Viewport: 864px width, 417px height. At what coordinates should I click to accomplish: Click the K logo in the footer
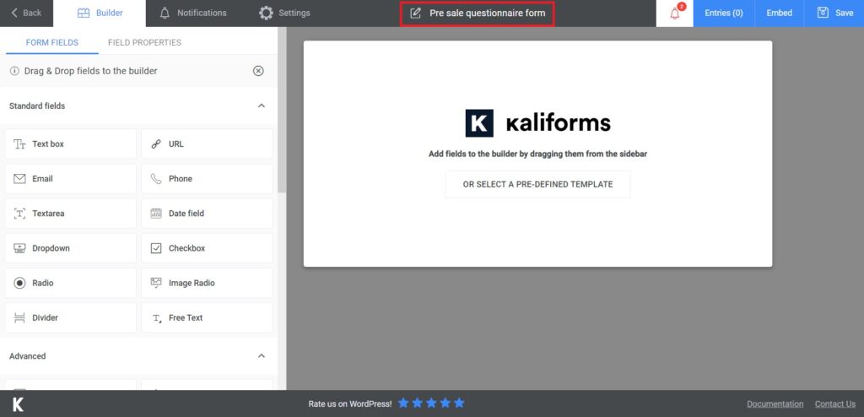(x=18, y=404)
